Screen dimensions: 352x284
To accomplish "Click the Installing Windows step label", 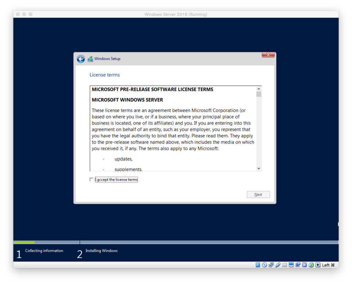I will (101, 251).
